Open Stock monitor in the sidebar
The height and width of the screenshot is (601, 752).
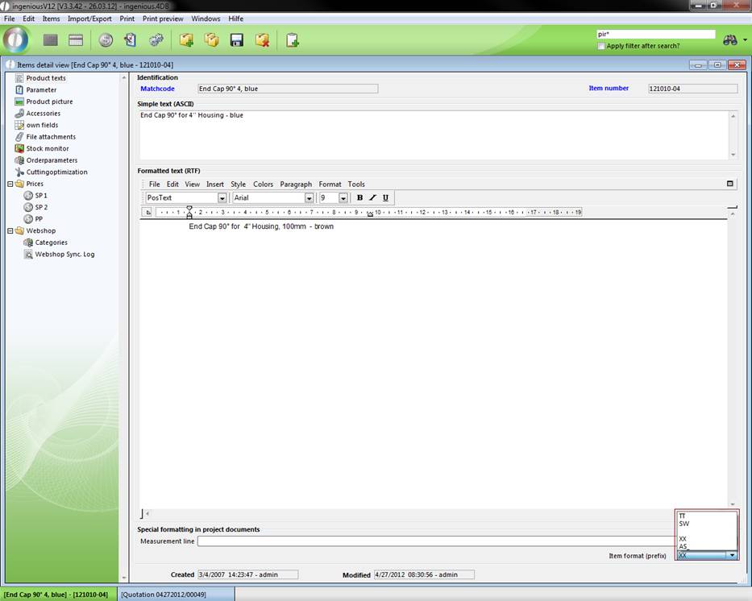(47, 148)
